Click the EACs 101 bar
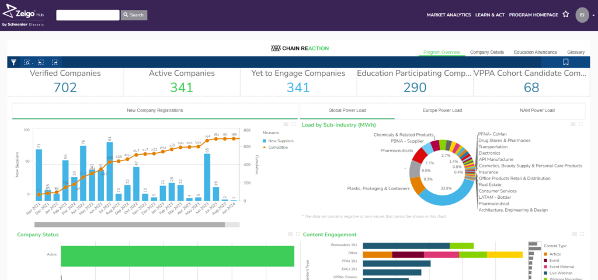Image resolution: width=598 pixels, height=280 pixels. pos(392,272)
